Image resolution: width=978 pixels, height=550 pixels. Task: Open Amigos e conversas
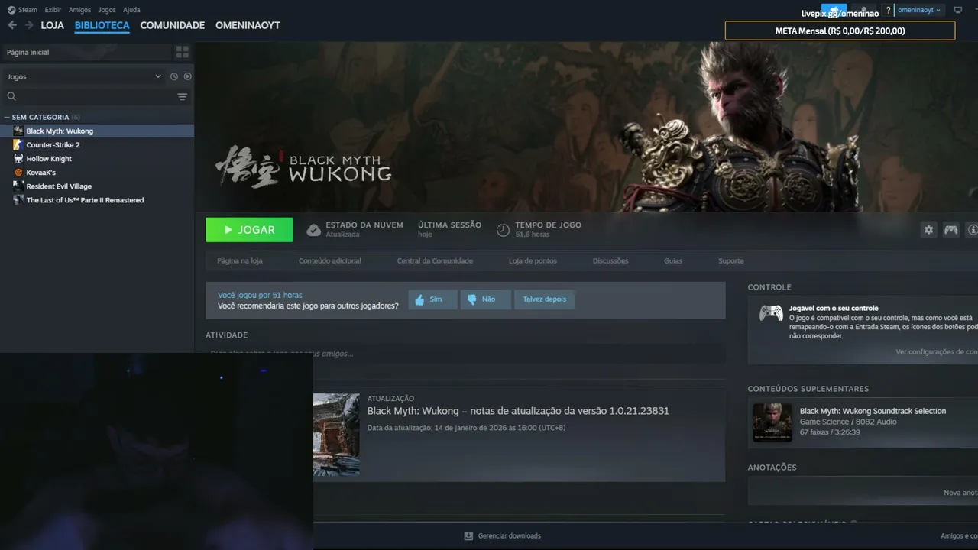[959, 536]
